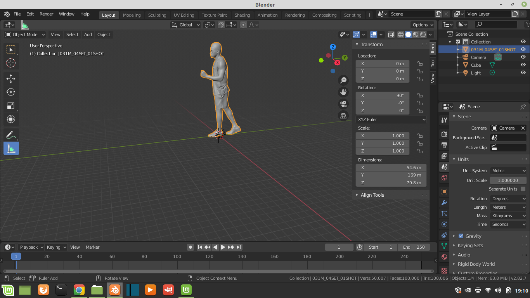Open Object Data green triangle tab
530x298 pixels.
pos(444,246)
